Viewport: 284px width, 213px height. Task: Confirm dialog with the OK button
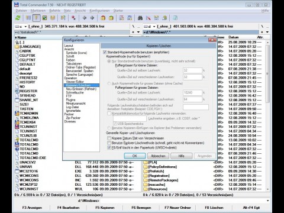(x=135, y=156)
